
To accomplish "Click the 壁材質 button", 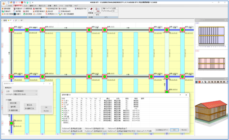I will click(14, 107).
